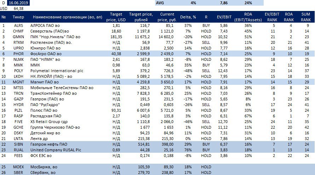Screen dimensions: 315x175
Task: Select RUAL delta value 76%
Action: pos(188,150)
